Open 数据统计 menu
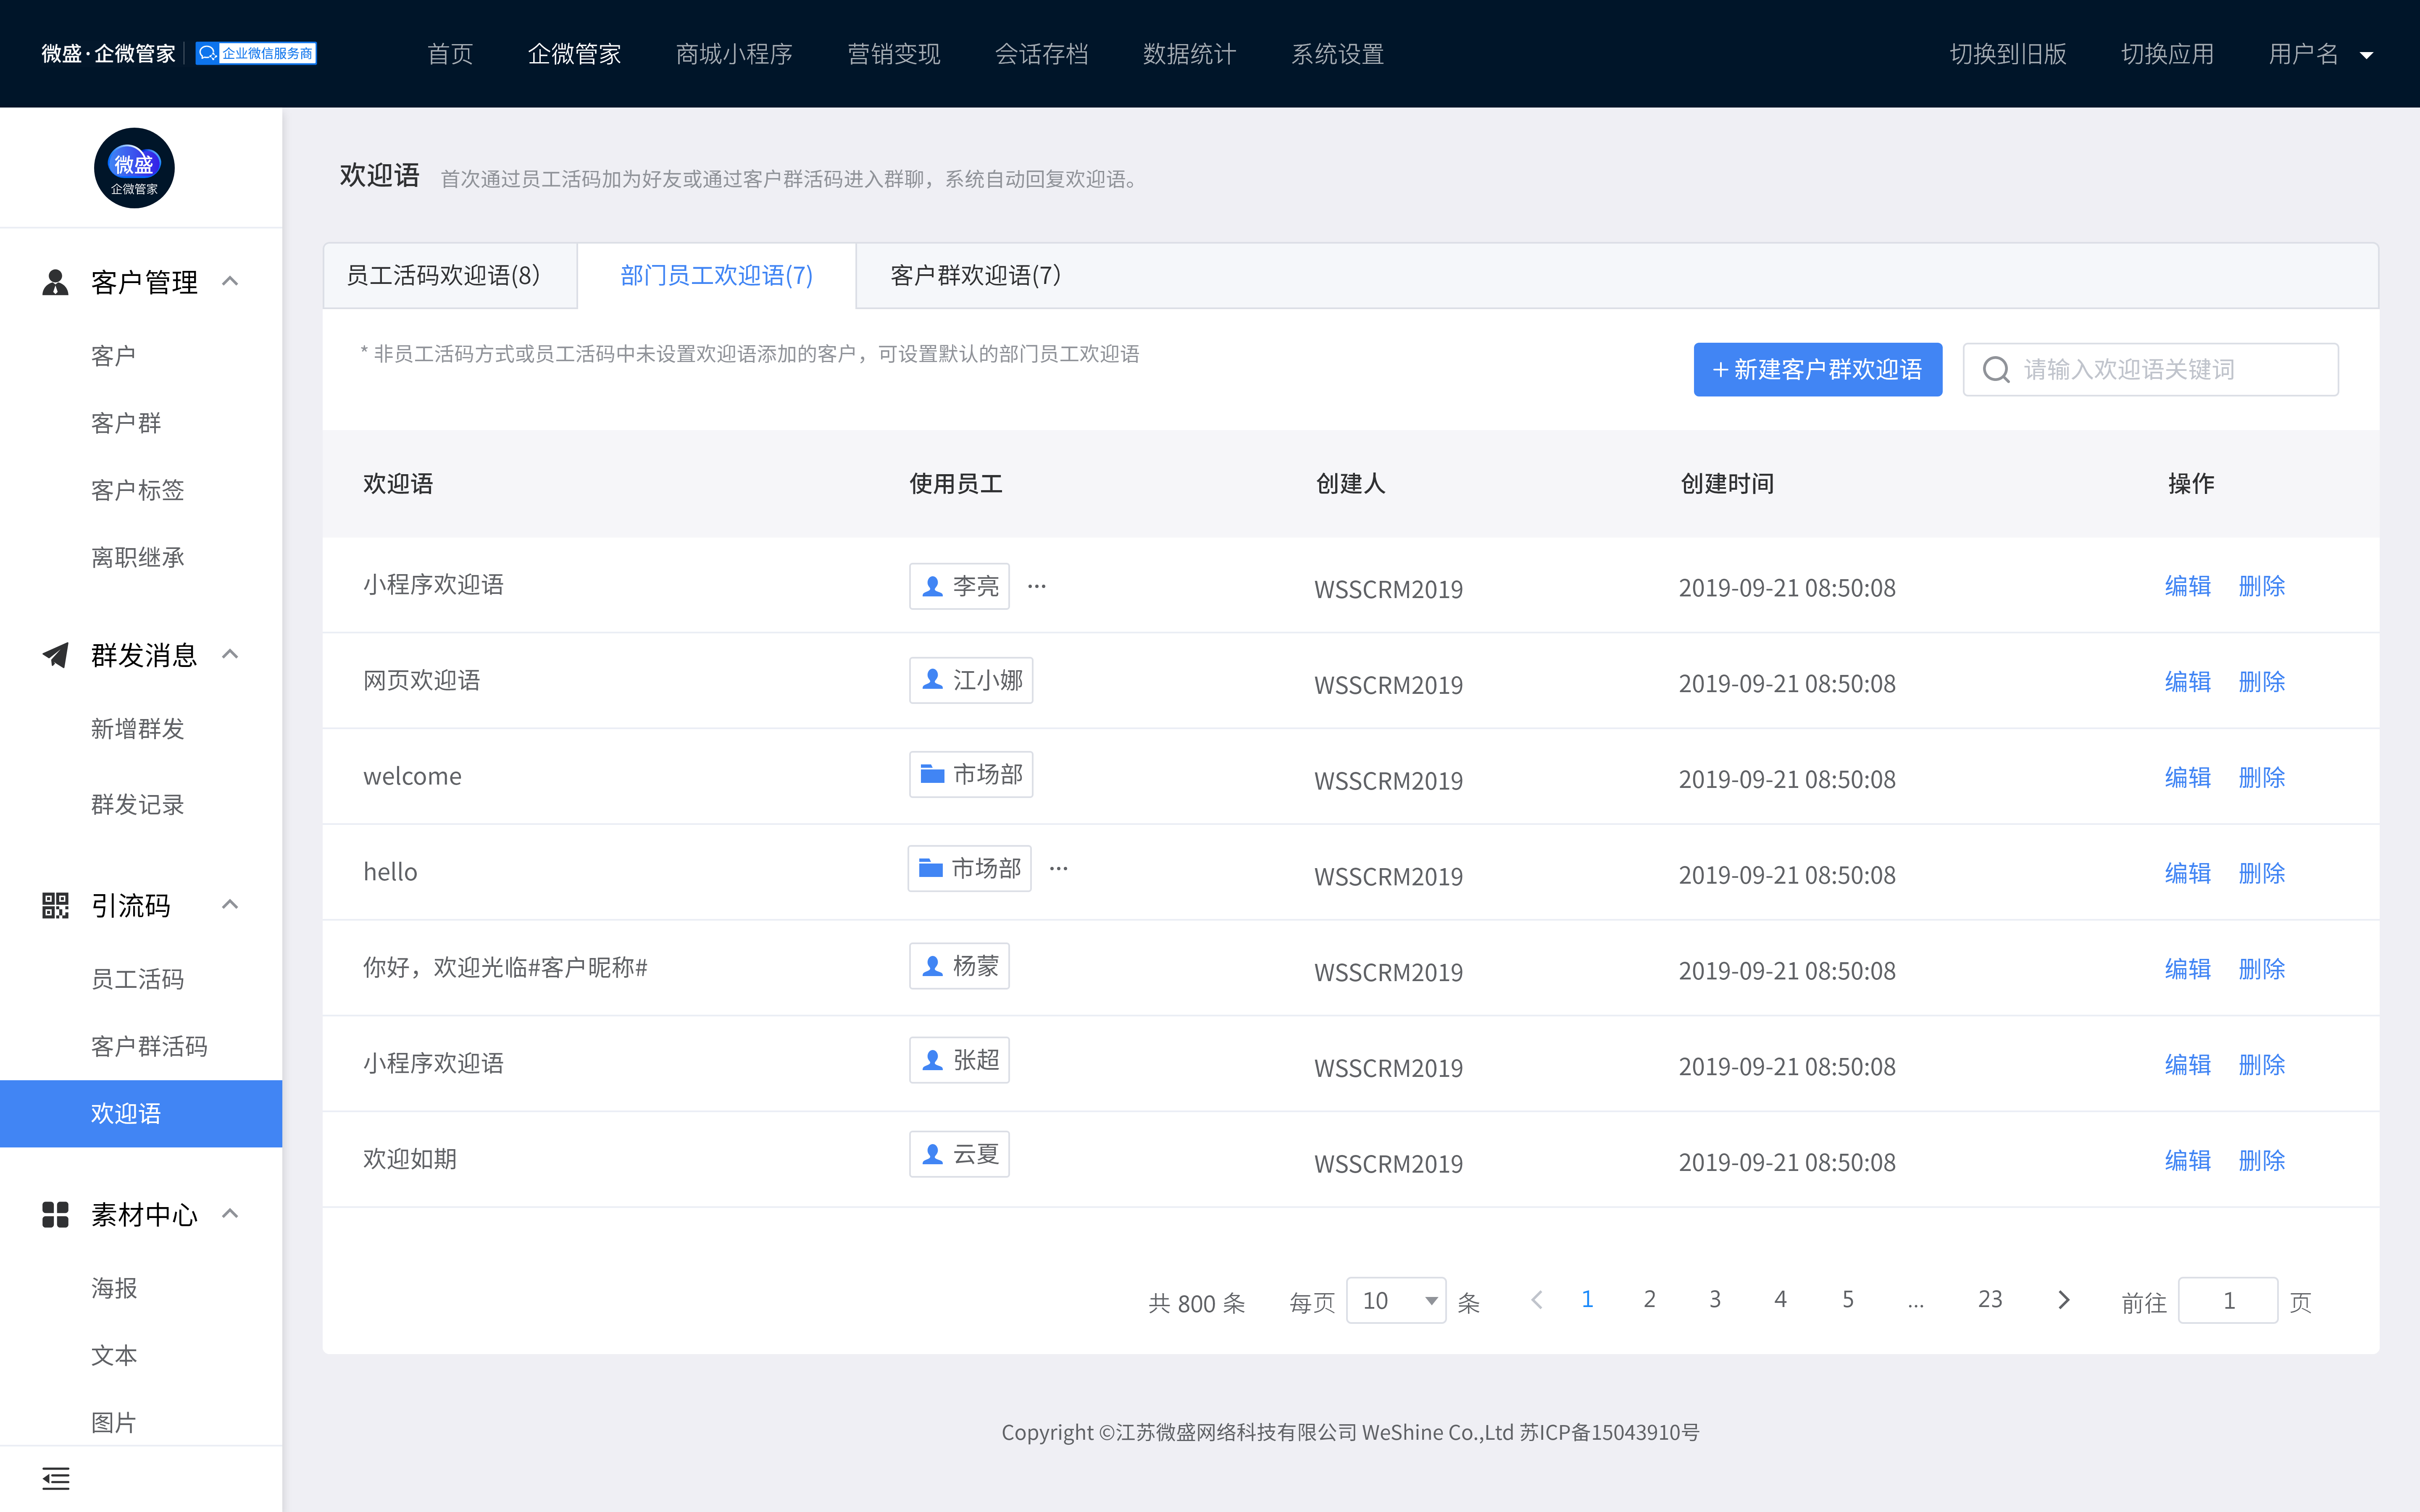 (x=1190, y=54)
